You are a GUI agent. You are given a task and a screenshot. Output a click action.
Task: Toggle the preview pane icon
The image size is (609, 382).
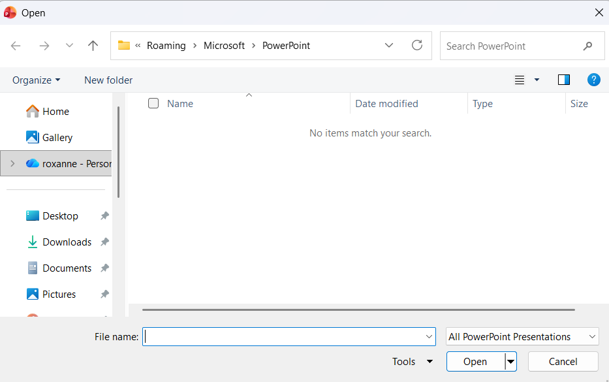pos(564,80)
